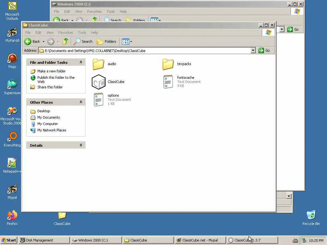Open Tools menu in ClassiCube window
The image size is (327, 245).
coord(82,33)
